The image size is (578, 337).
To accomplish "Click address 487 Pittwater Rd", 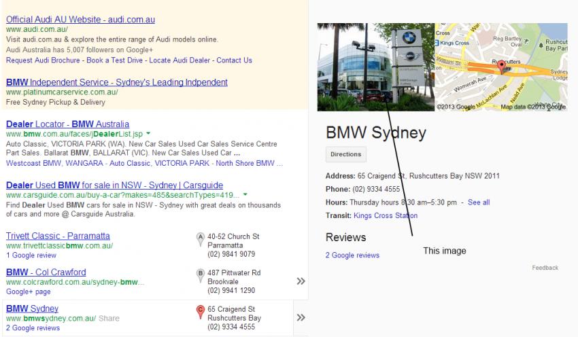I will point(234,273).
